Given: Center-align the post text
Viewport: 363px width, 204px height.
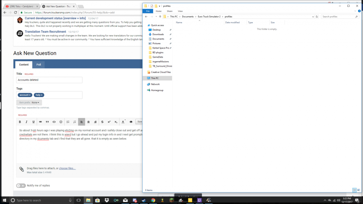Looking at the screenshot, I should click(x=89, y=122).
